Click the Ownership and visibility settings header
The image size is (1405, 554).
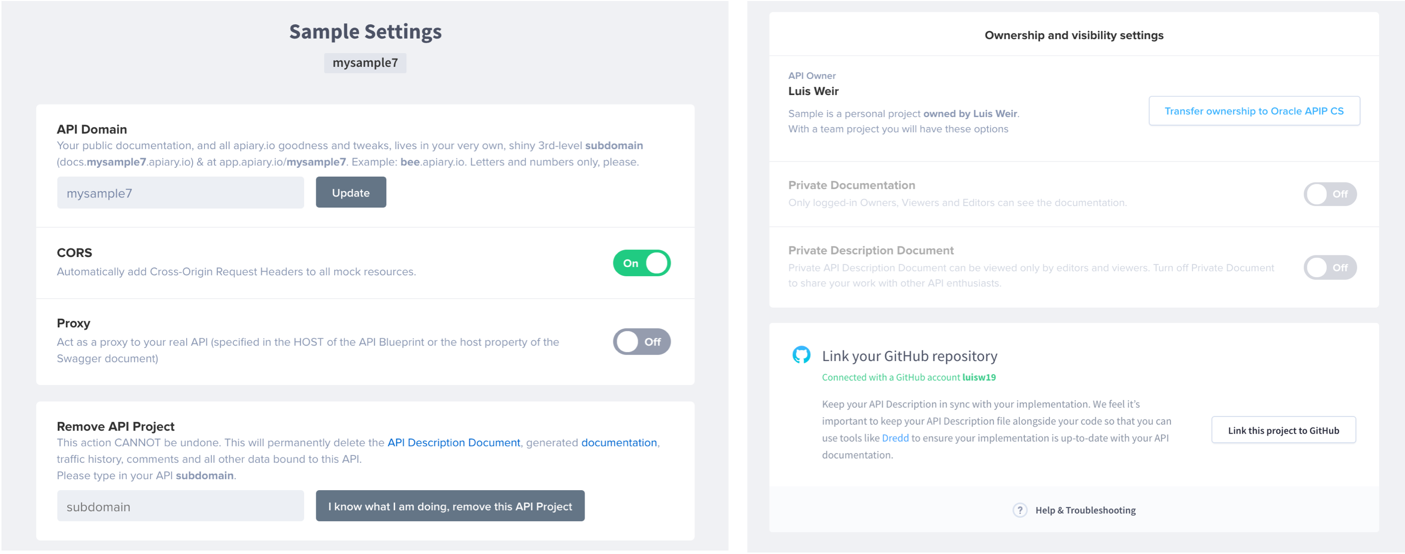click(1073, 35)
